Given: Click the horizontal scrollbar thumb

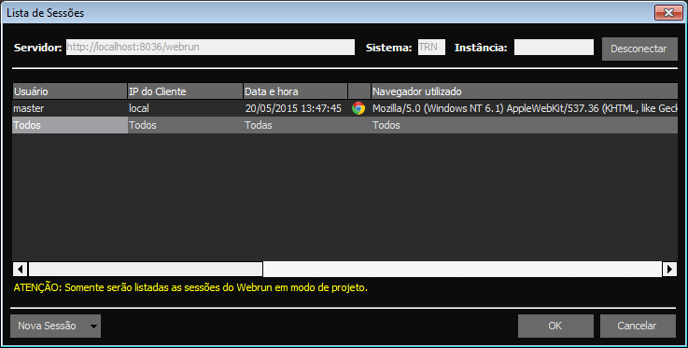Looking at the screenshot, I should tap(146, 269).
